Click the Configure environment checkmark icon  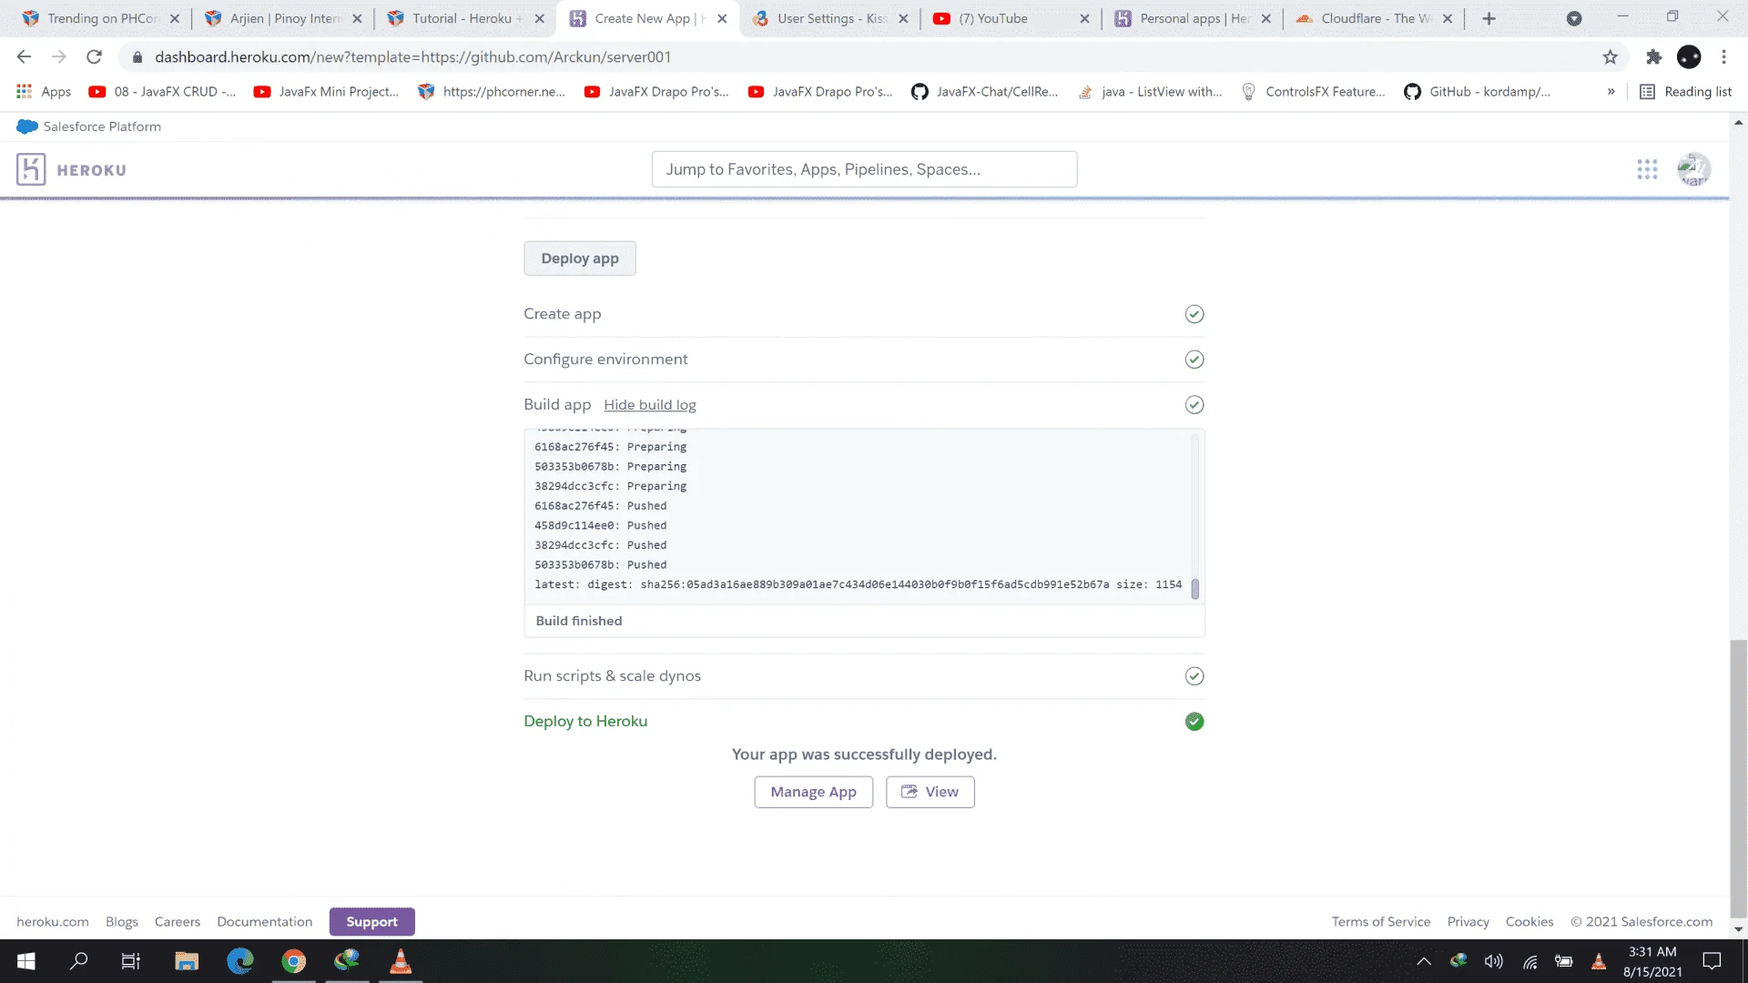tap(1194, 360)
